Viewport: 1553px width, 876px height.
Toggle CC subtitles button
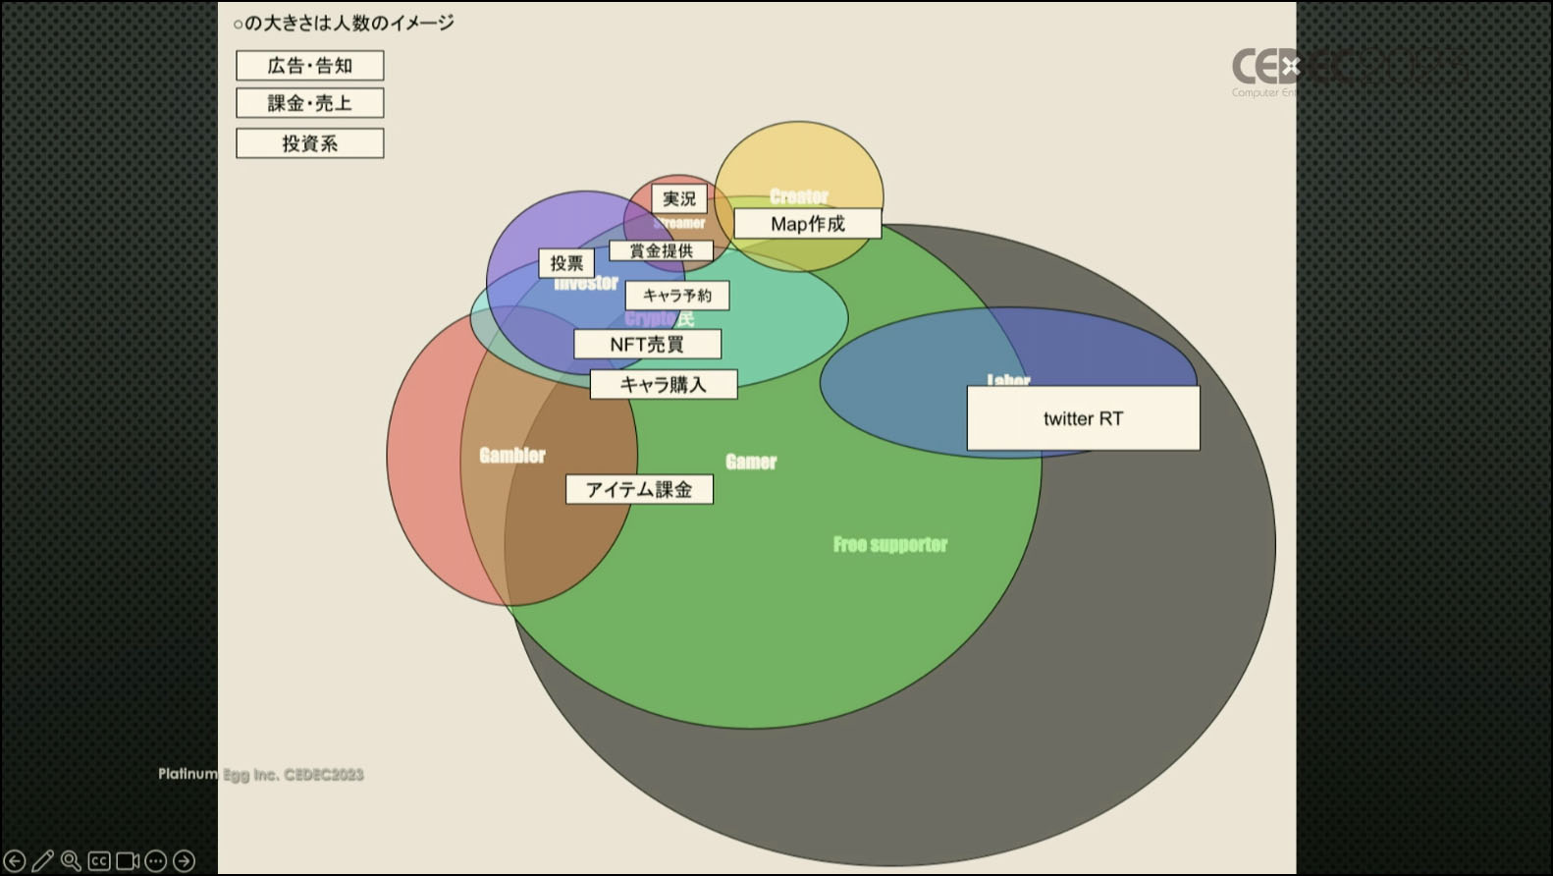pyautogui.click(x=99, y=861)
